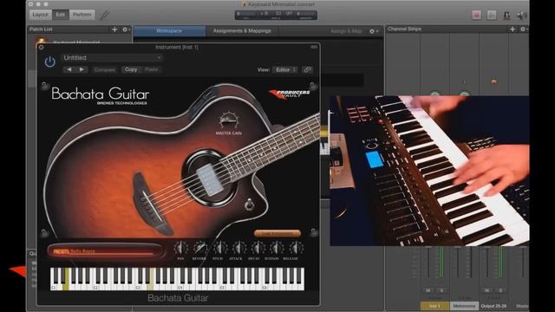Select the Inst 1 channel strip label
The width and height of the screenshot is (555, 312).
point(434,306)
